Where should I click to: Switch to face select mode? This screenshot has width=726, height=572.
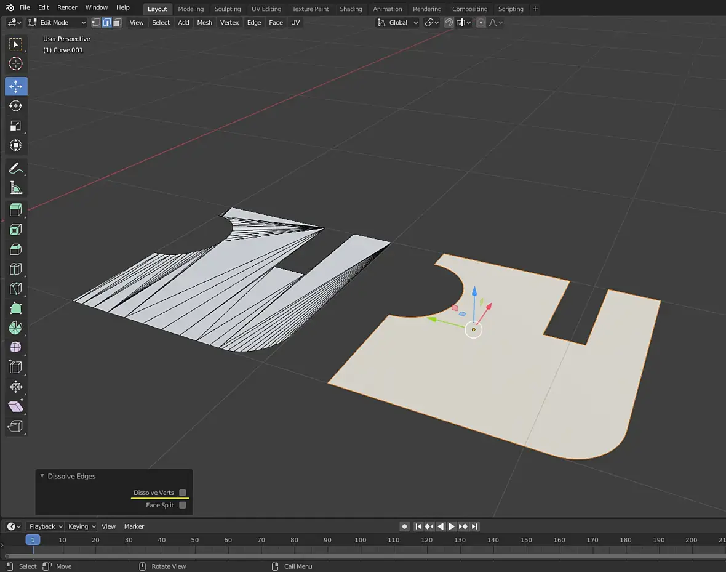117,23
